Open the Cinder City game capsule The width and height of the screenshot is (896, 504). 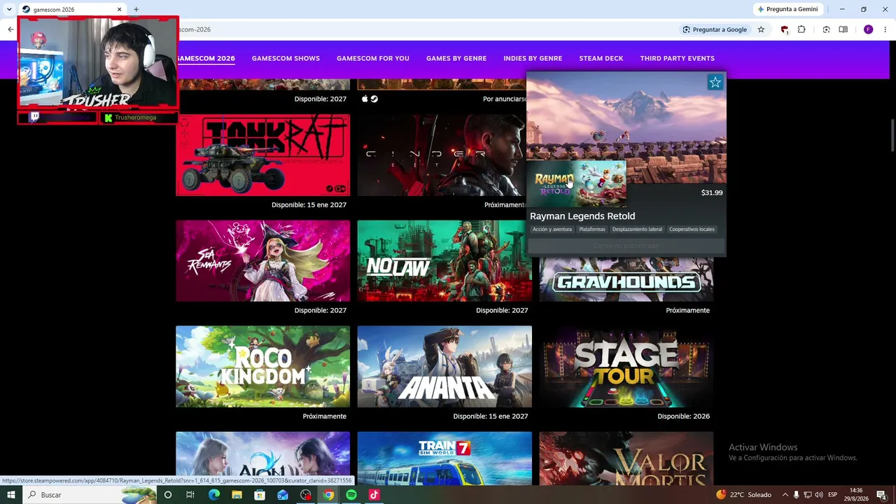coord(442,155)
